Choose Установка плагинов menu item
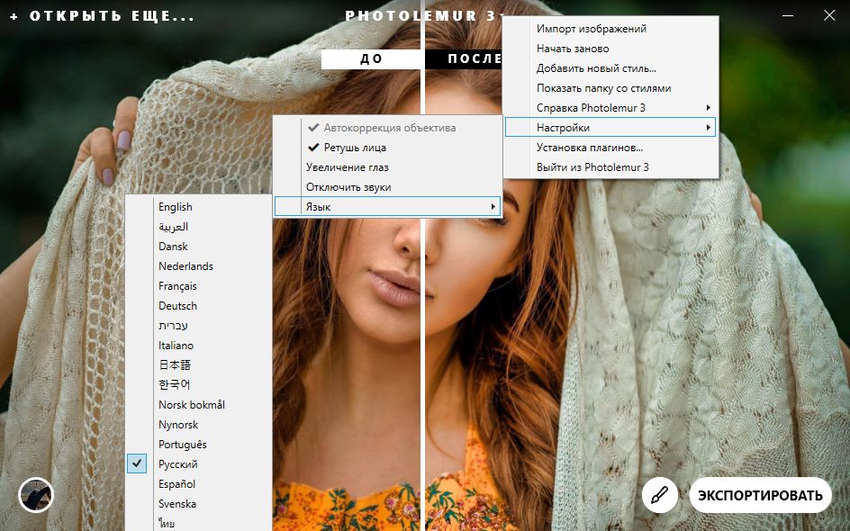Viewport: 850px width, 531px height. pyautogui.click(x=610, y=148)
